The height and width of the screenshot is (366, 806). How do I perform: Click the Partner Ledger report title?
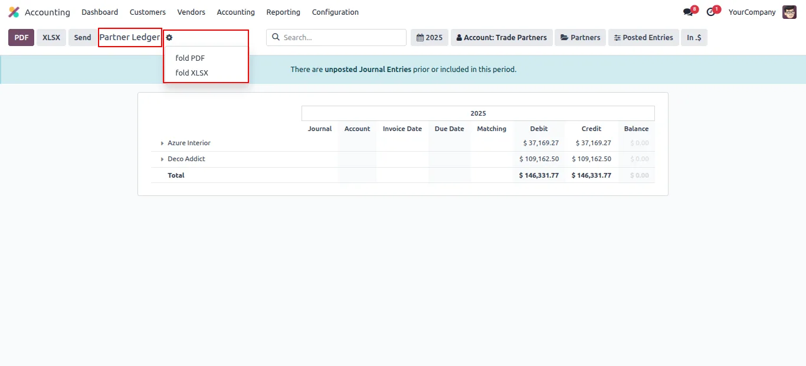click(130, 37)
